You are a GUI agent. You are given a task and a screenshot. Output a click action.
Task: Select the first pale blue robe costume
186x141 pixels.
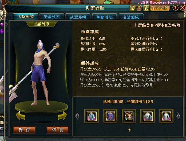[x=92, y=116]
